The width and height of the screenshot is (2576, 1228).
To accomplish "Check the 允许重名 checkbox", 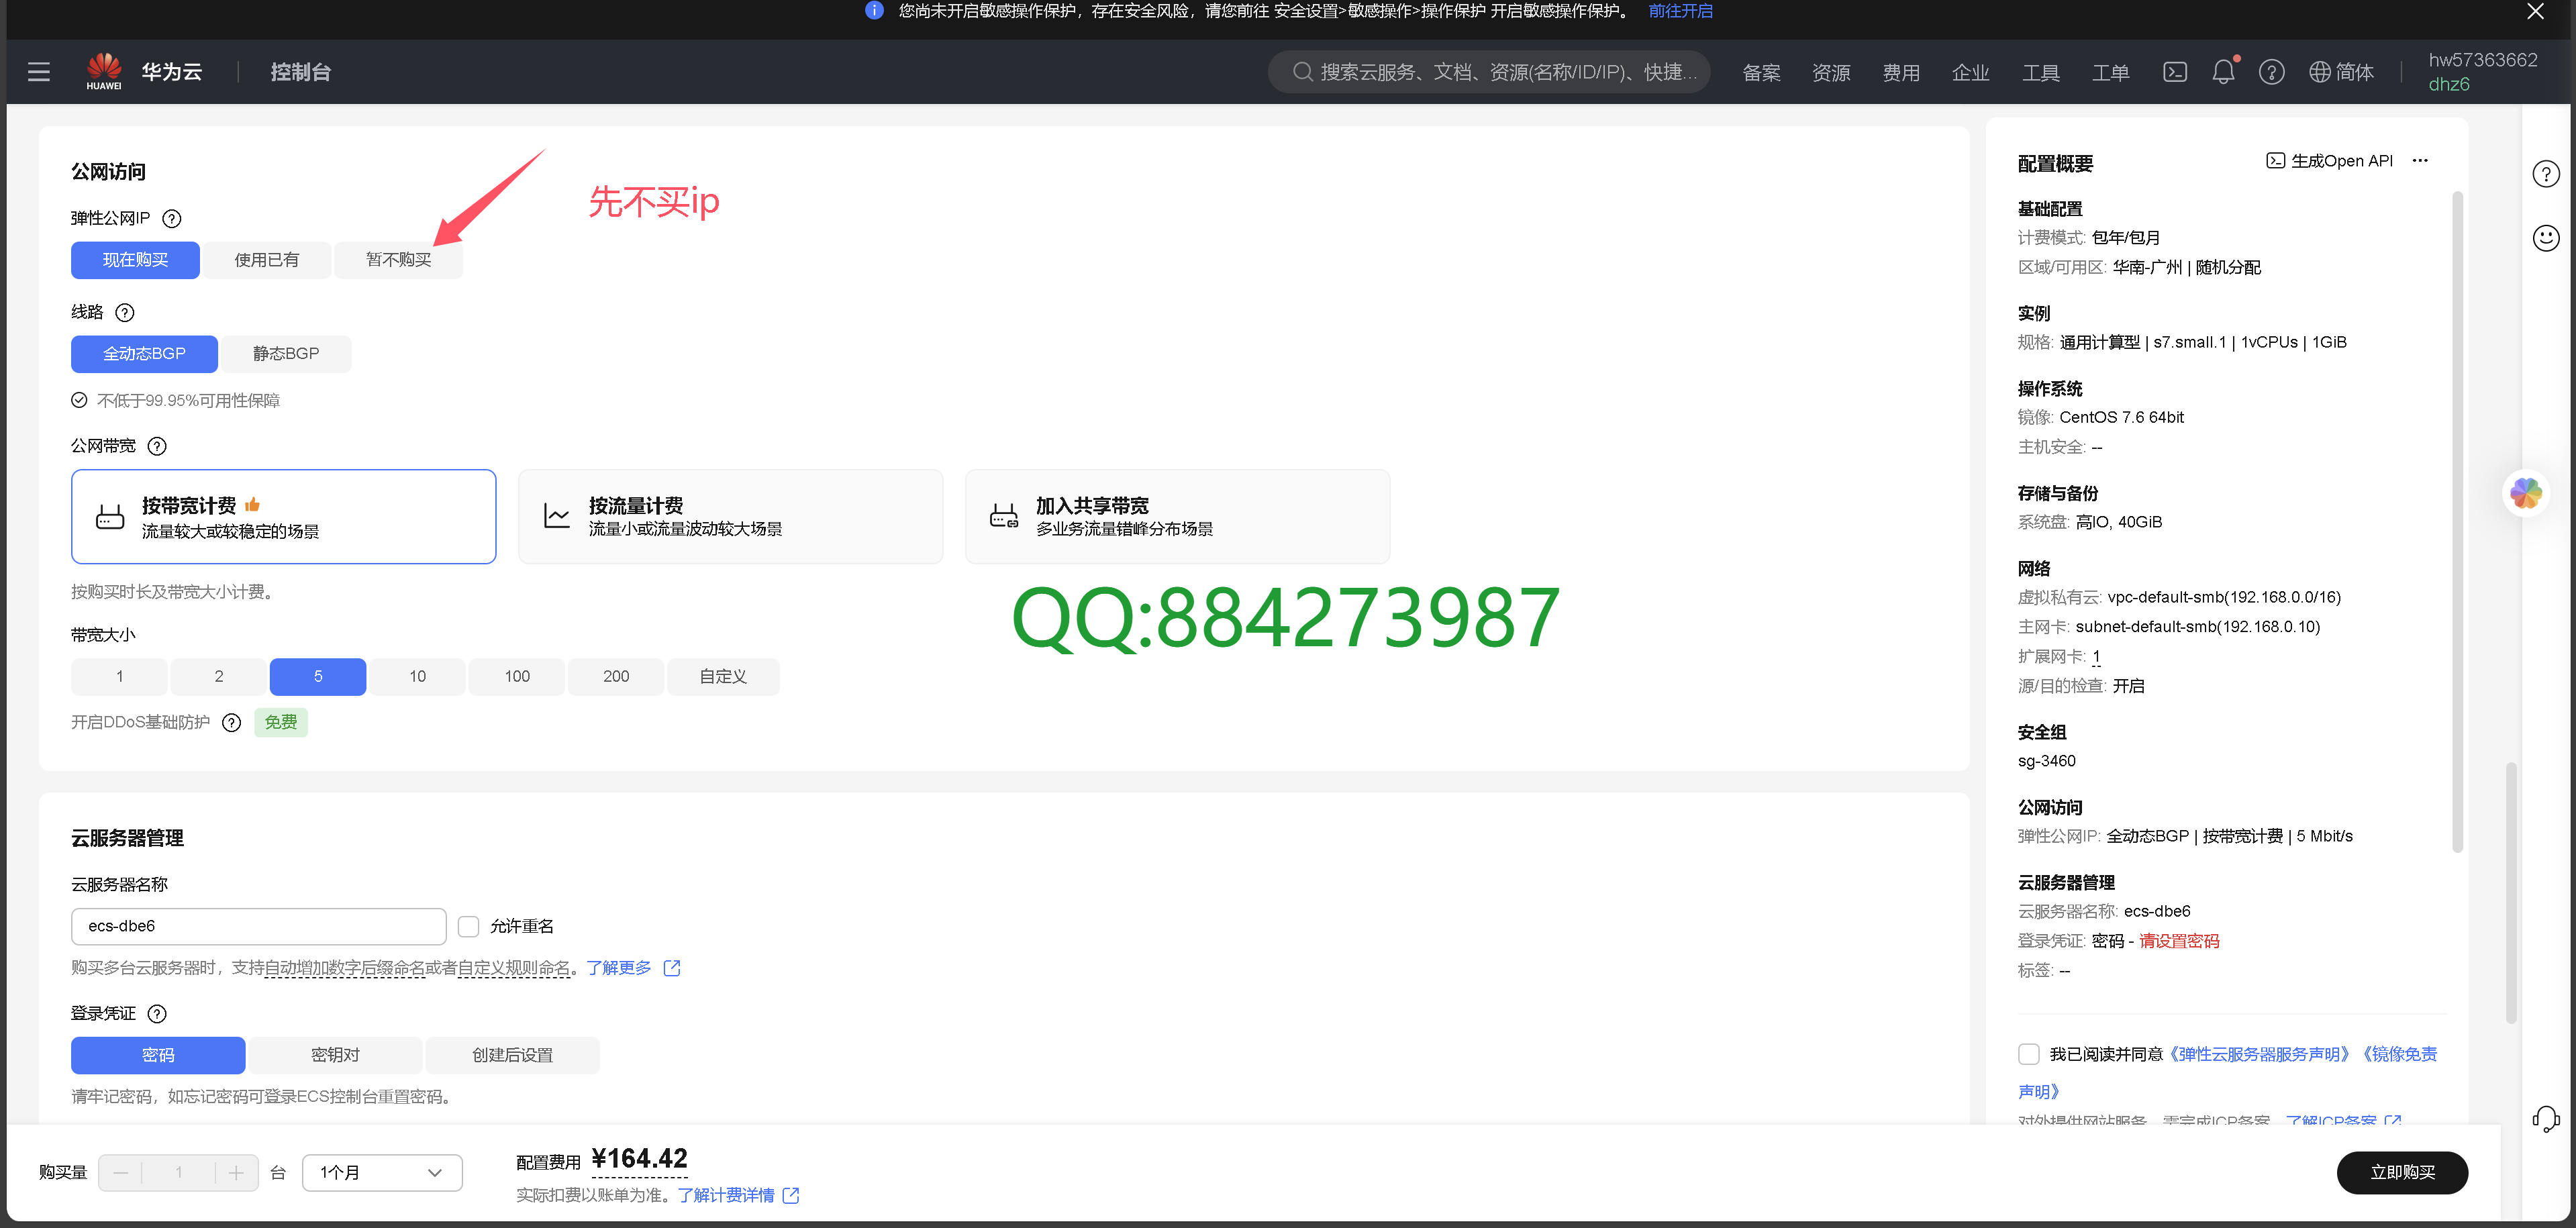I will point(468,926).
